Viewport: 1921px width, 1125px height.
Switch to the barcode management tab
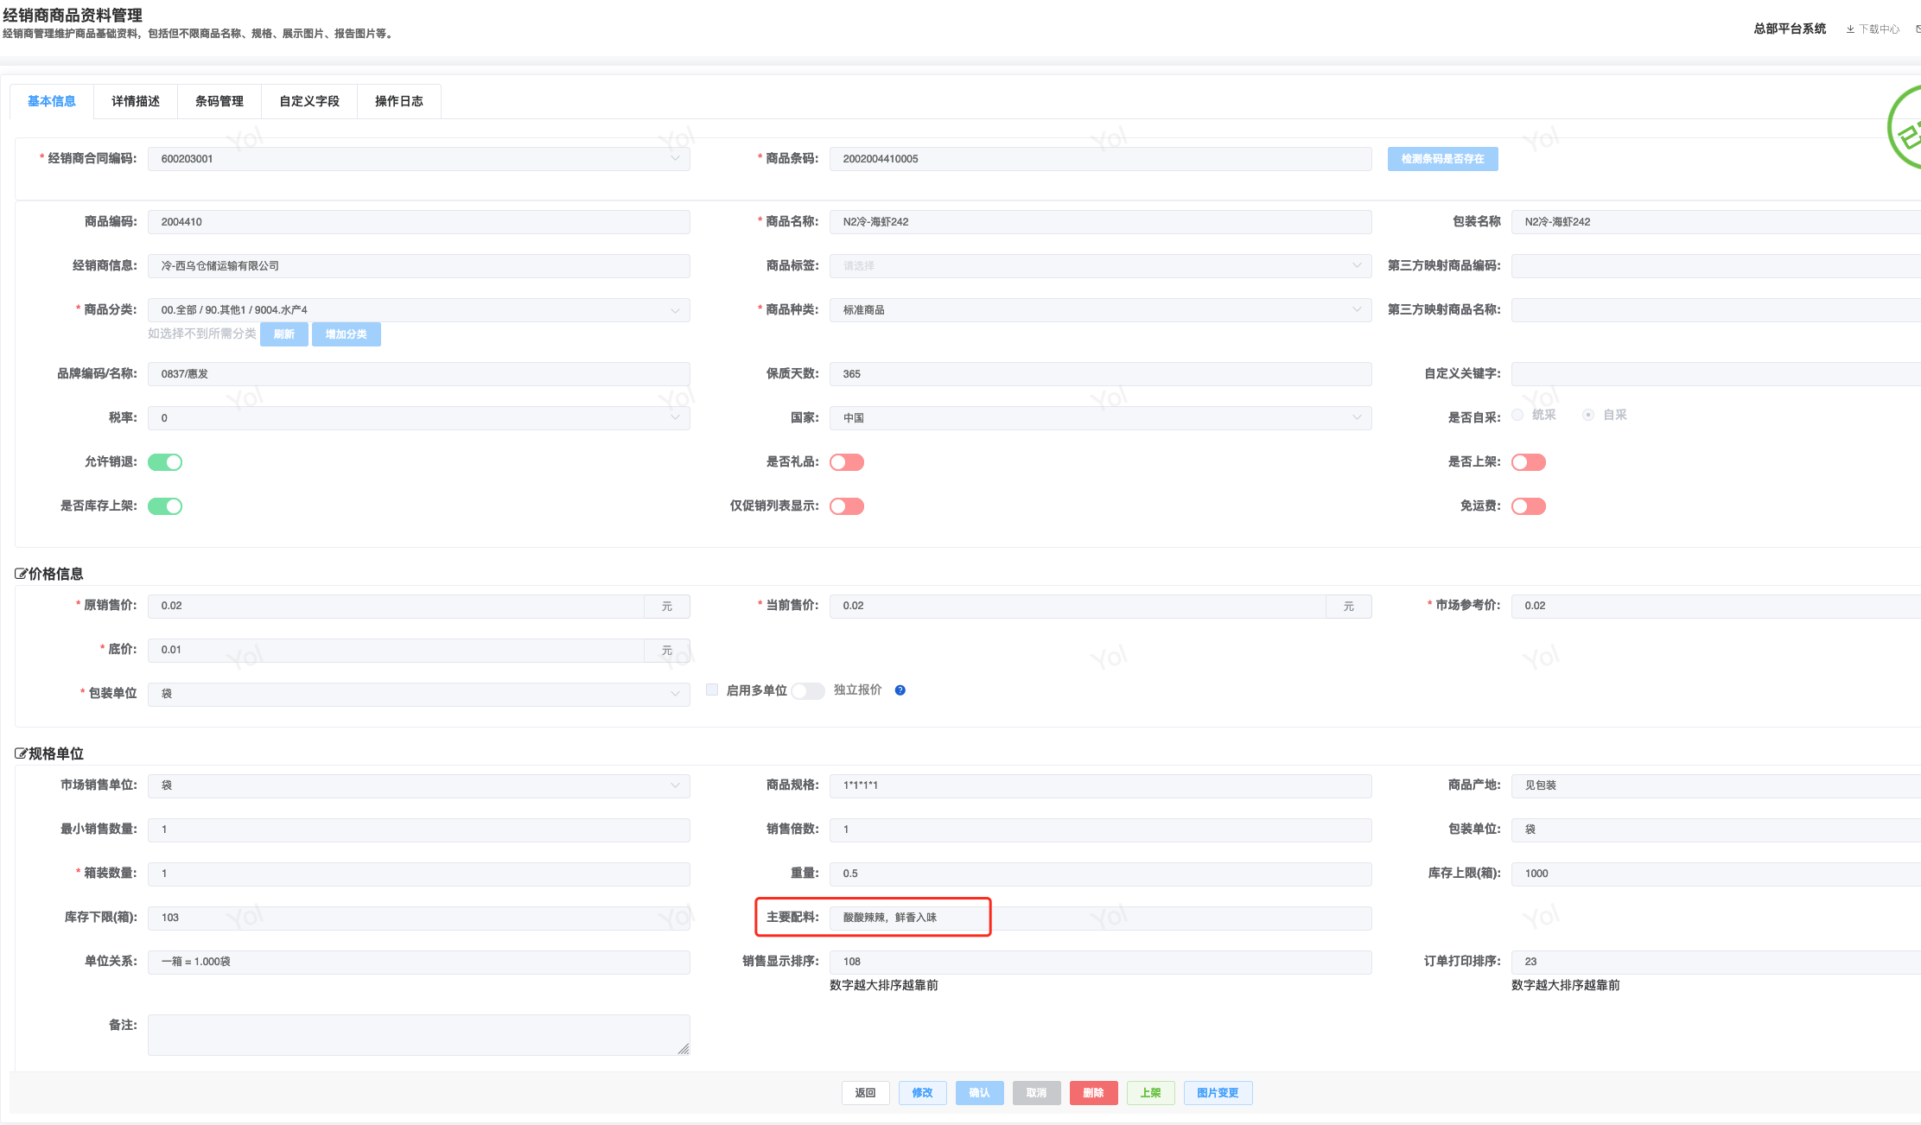[219, 101]
